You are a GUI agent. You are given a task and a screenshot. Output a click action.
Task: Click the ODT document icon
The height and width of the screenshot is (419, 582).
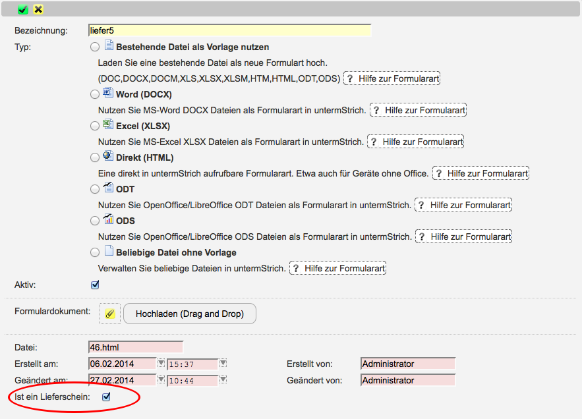pyautogui.click(x=109, y=188)
